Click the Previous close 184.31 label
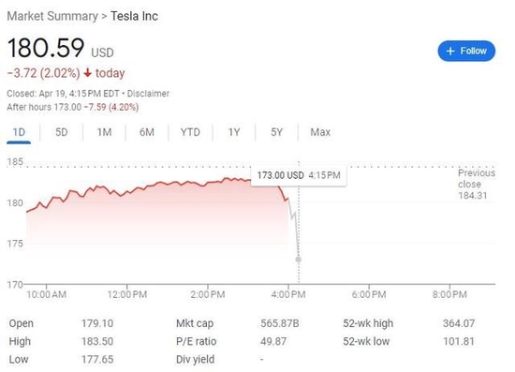515x372 pixels. tap(477, 184)
